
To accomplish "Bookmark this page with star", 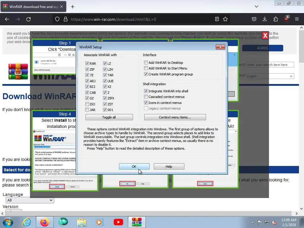I will tap(225, 19).
